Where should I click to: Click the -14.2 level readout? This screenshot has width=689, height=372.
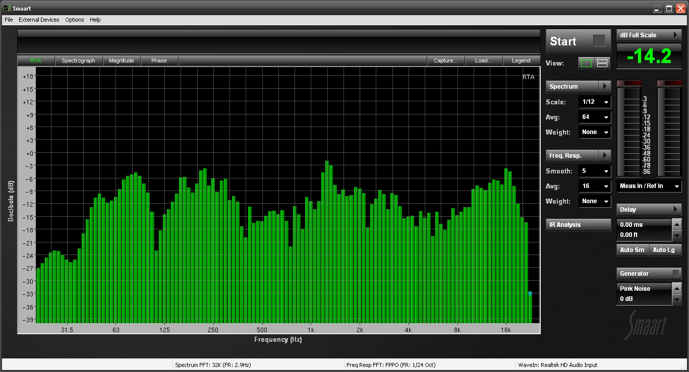pos(649,56)
